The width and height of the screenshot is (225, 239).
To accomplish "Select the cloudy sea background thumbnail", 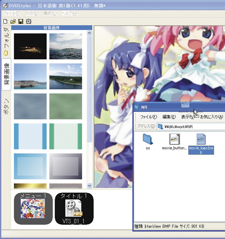I will tap(65, 46).
